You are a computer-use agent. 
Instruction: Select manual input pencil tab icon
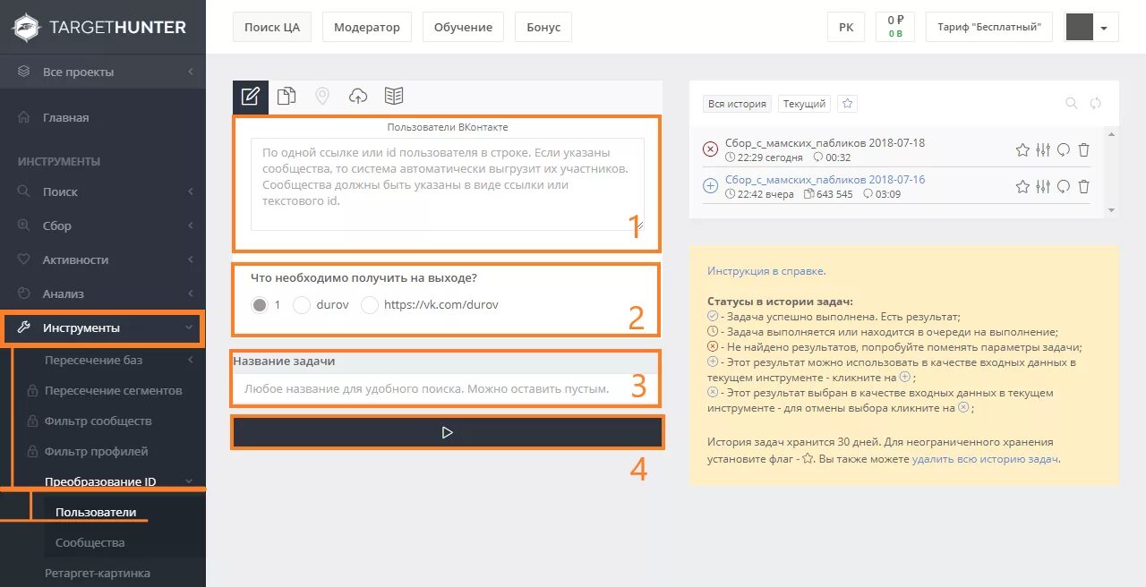tap(251, 97)
